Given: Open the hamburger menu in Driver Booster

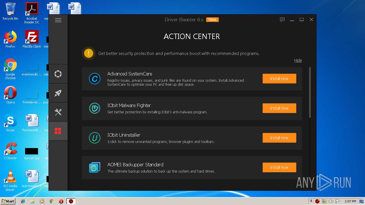Looking at the screenshot, I should [x=58, y=20].
